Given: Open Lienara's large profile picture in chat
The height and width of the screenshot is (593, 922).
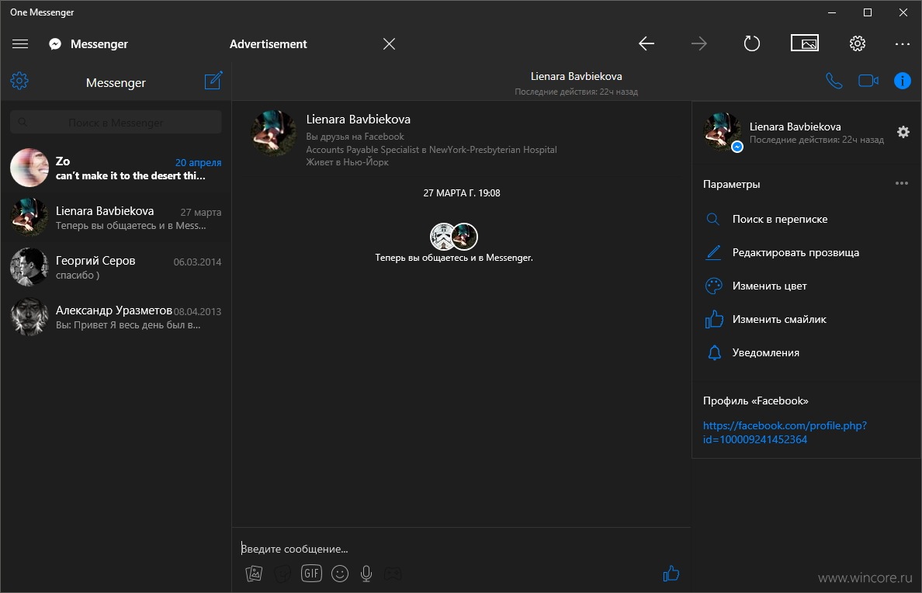Looking at the screenshot, I should (x=273, y=134).
